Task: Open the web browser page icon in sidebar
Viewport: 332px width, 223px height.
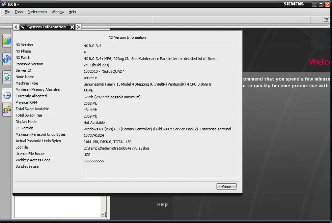Action: click(7, 77)
